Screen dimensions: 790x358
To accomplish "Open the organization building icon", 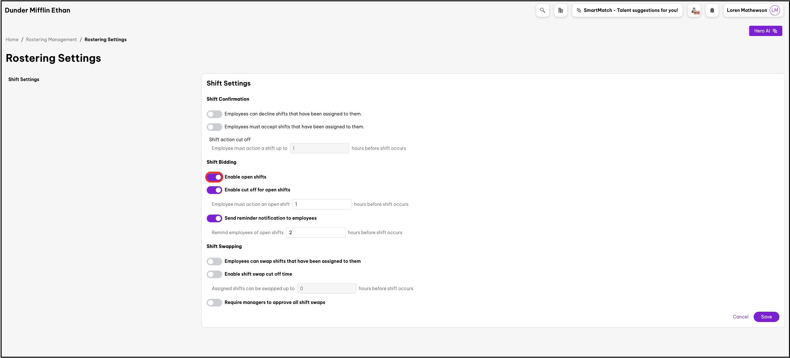I will (560, 10).
